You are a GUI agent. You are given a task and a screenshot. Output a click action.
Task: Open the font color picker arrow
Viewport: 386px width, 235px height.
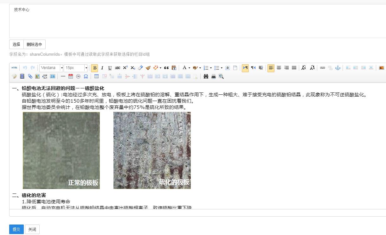(x=189, y=68)
